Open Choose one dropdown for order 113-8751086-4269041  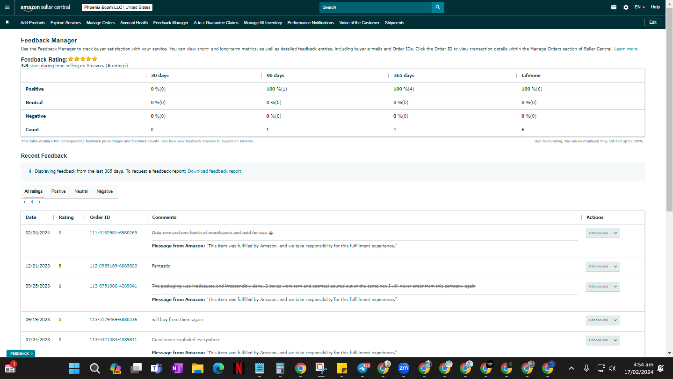click(602, 287)
